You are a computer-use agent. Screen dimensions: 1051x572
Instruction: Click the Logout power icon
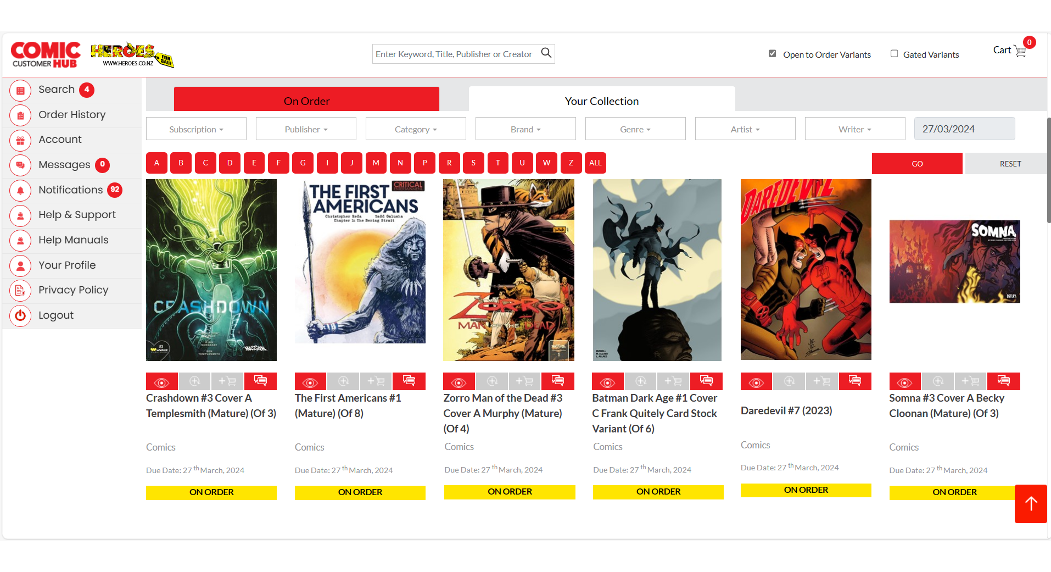20,316
